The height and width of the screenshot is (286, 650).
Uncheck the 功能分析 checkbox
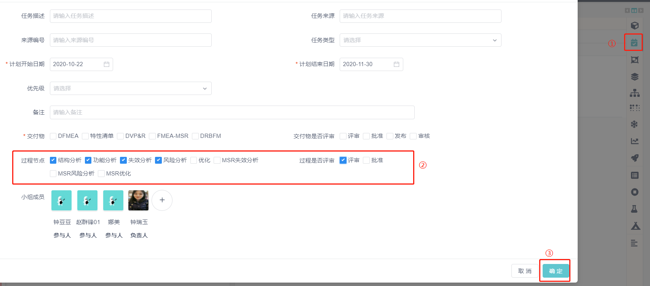(88, 160)
